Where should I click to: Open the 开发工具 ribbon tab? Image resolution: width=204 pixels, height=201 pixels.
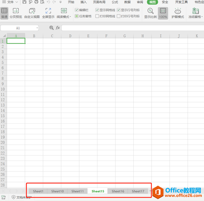(x=181, y=2)
